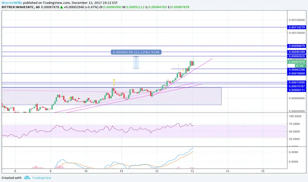The width and height of the screenshot is (308, 182).
Task: Click date label 11 on time axis
Action: [x=121, y=171]
